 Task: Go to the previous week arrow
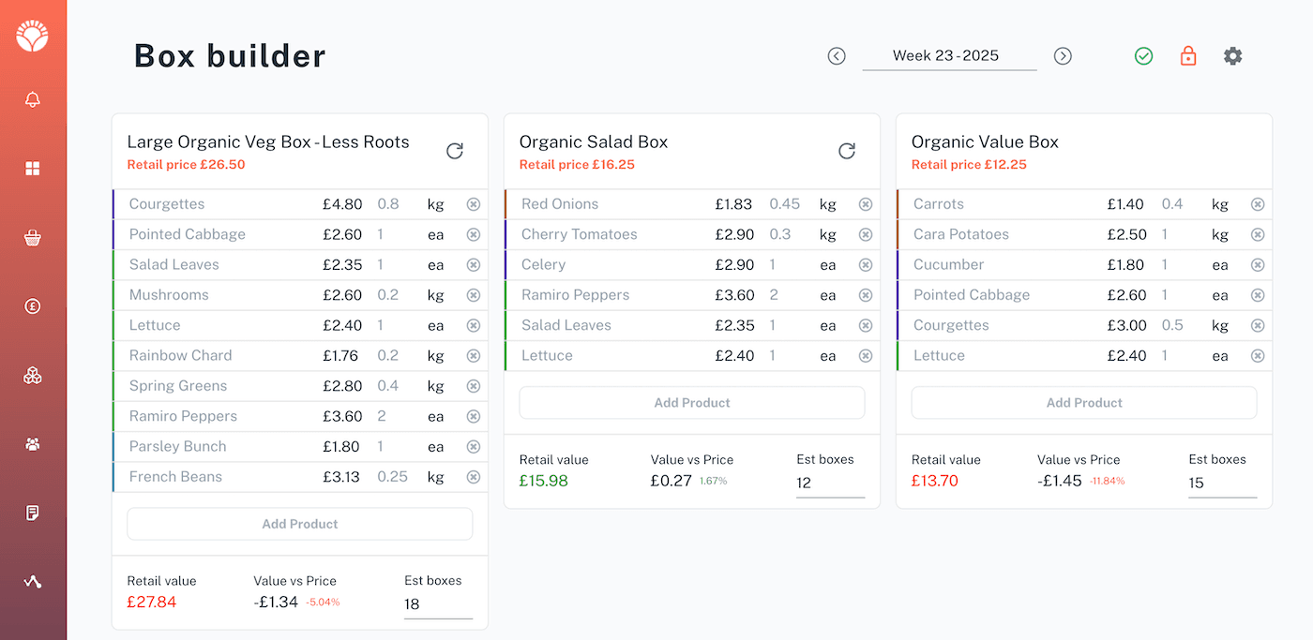(x=837, y=56)
